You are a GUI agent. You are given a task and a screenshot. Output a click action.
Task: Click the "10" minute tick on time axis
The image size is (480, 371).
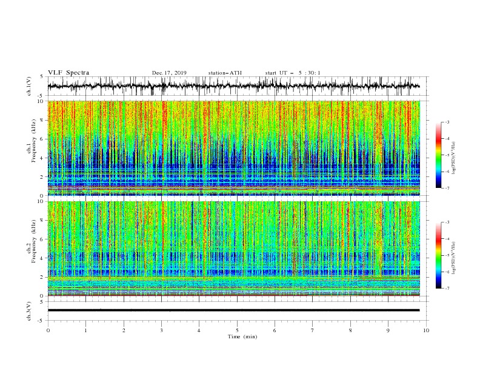426,330
